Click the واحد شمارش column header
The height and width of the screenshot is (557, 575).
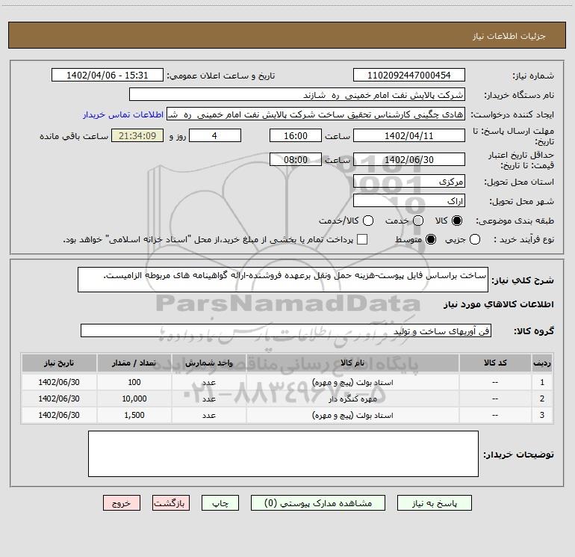pos(208,363)
